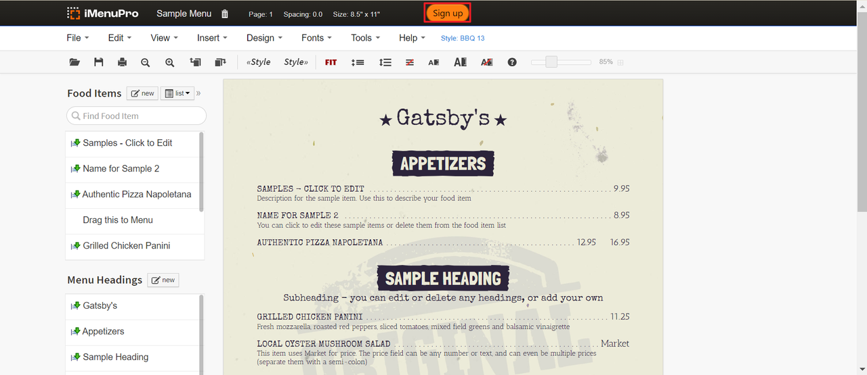Viewport: 867px width, 375px height.
Task: Select Gatsby's in Menu Headings list
Action: coord(100,305)
